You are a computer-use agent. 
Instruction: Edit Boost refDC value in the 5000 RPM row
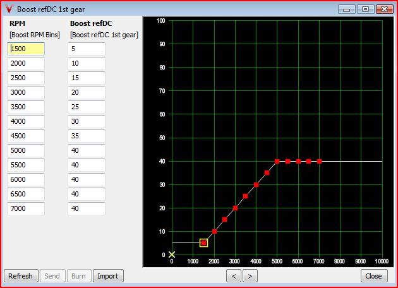click(x=87, y=150)
